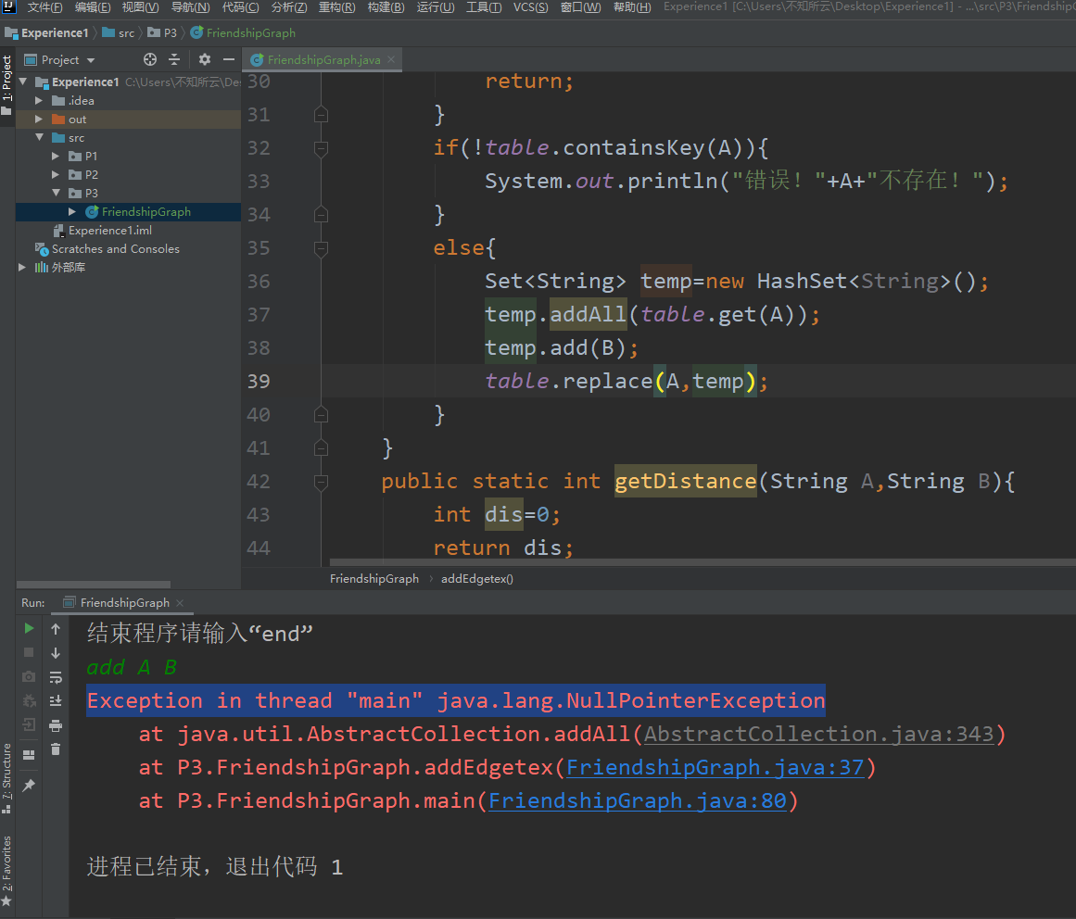Click the grey Stop process icon

[29, 652]
